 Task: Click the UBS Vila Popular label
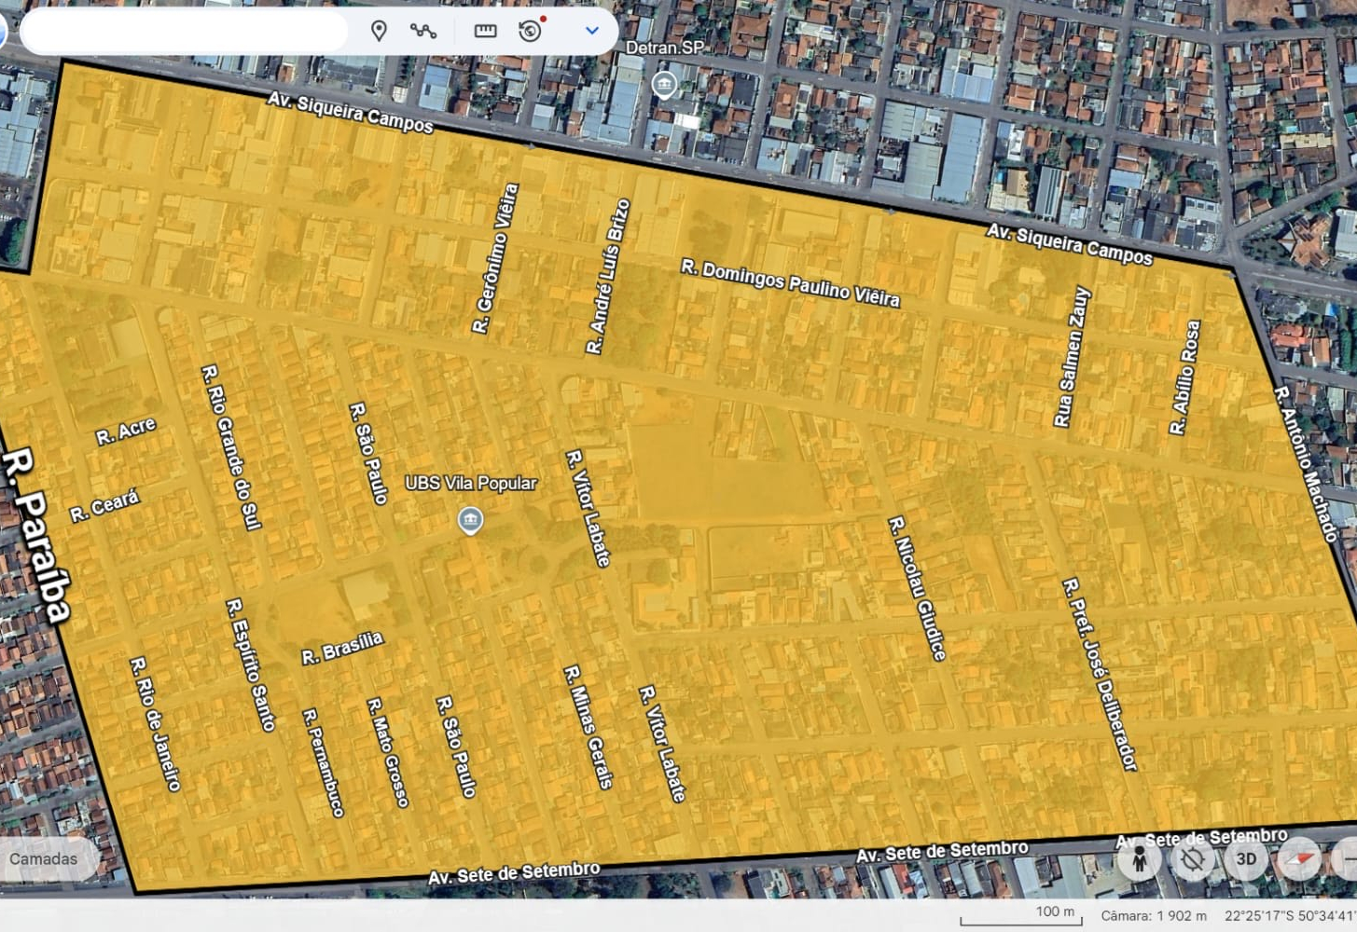coord(470,483)
